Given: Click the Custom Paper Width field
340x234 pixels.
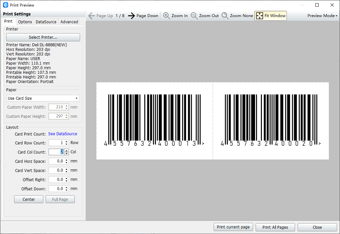Looking at the screenshot, I should click(56, 107).
